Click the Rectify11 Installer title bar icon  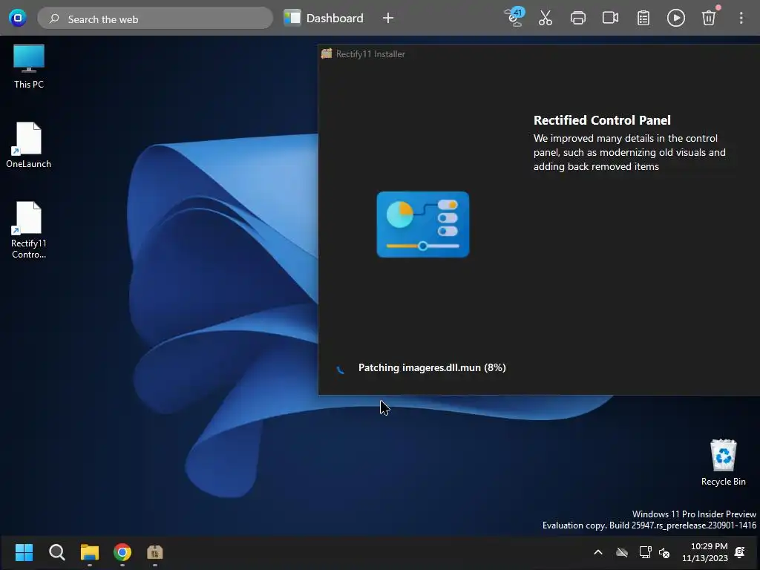[x=327, y=53]
